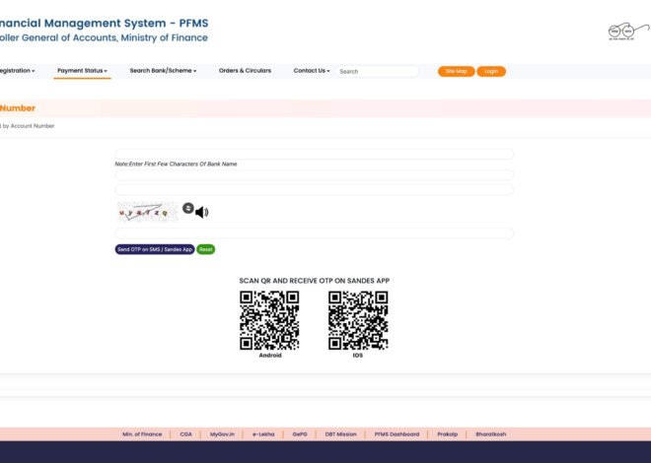Open Bharatkosh footer link
Screen dimensions: 651x463
click(x=491, y=434)
